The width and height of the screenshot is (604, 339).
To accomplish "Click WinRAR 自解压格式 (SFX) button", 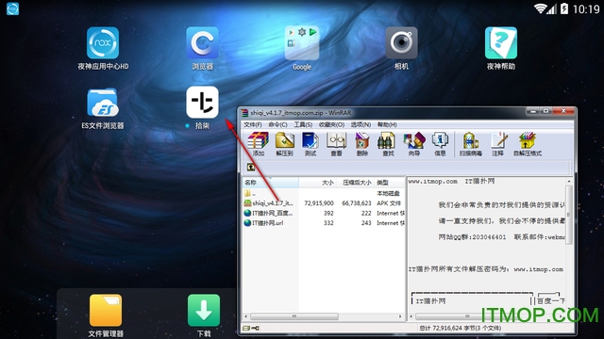I will [x=528, y=144].
